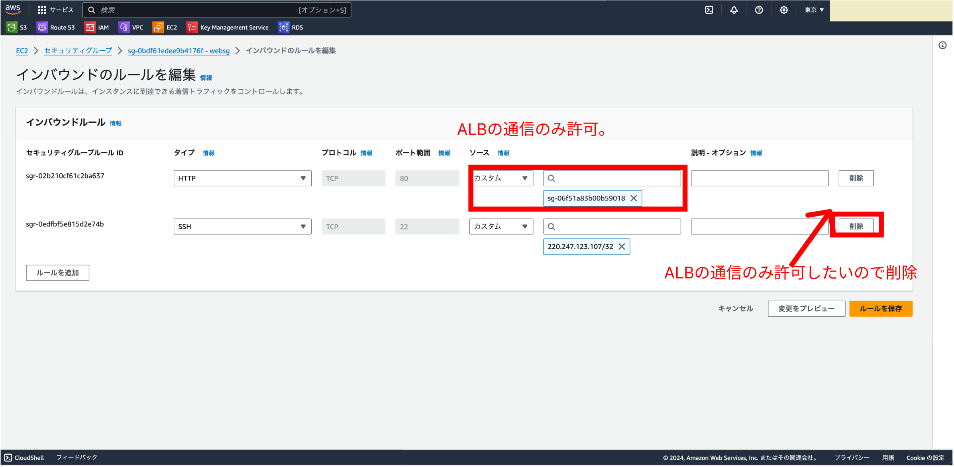The width and height of the screenshot is (954, 467).
Task: Open the side info panel icon
Action: pyautogui.click(x=942, y=45)
